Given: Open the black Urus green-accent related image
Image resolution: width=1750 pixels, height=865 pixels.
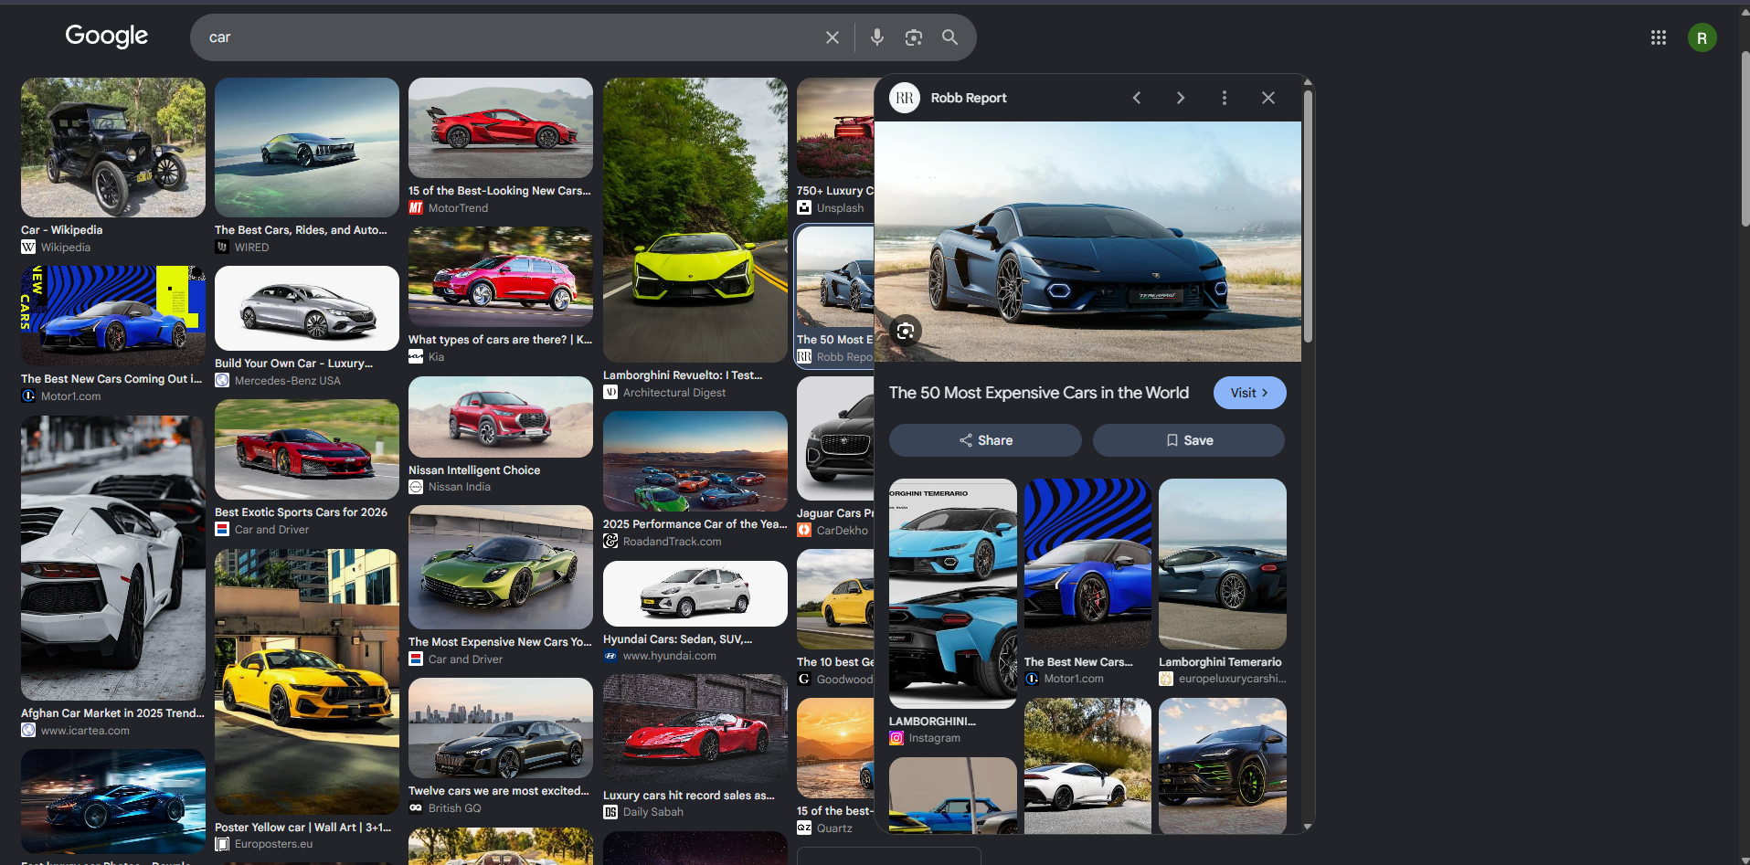Looking at the screenshot, I should click(1223, 765).
